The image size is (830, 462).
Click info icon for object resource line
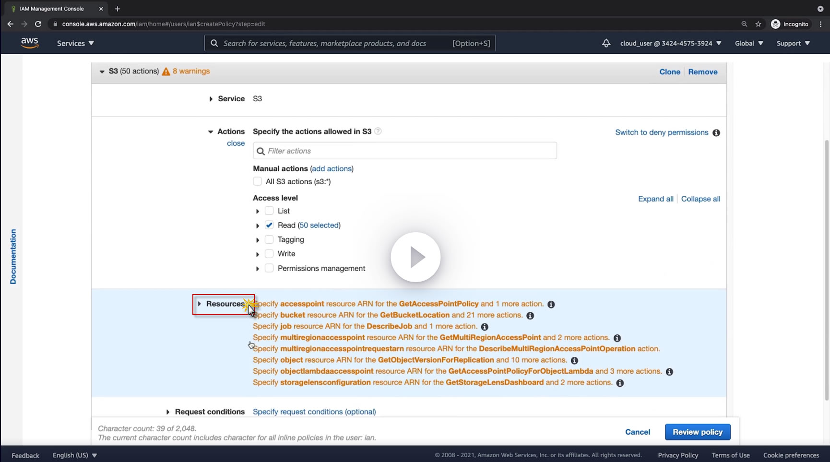(x=574, y=360)
